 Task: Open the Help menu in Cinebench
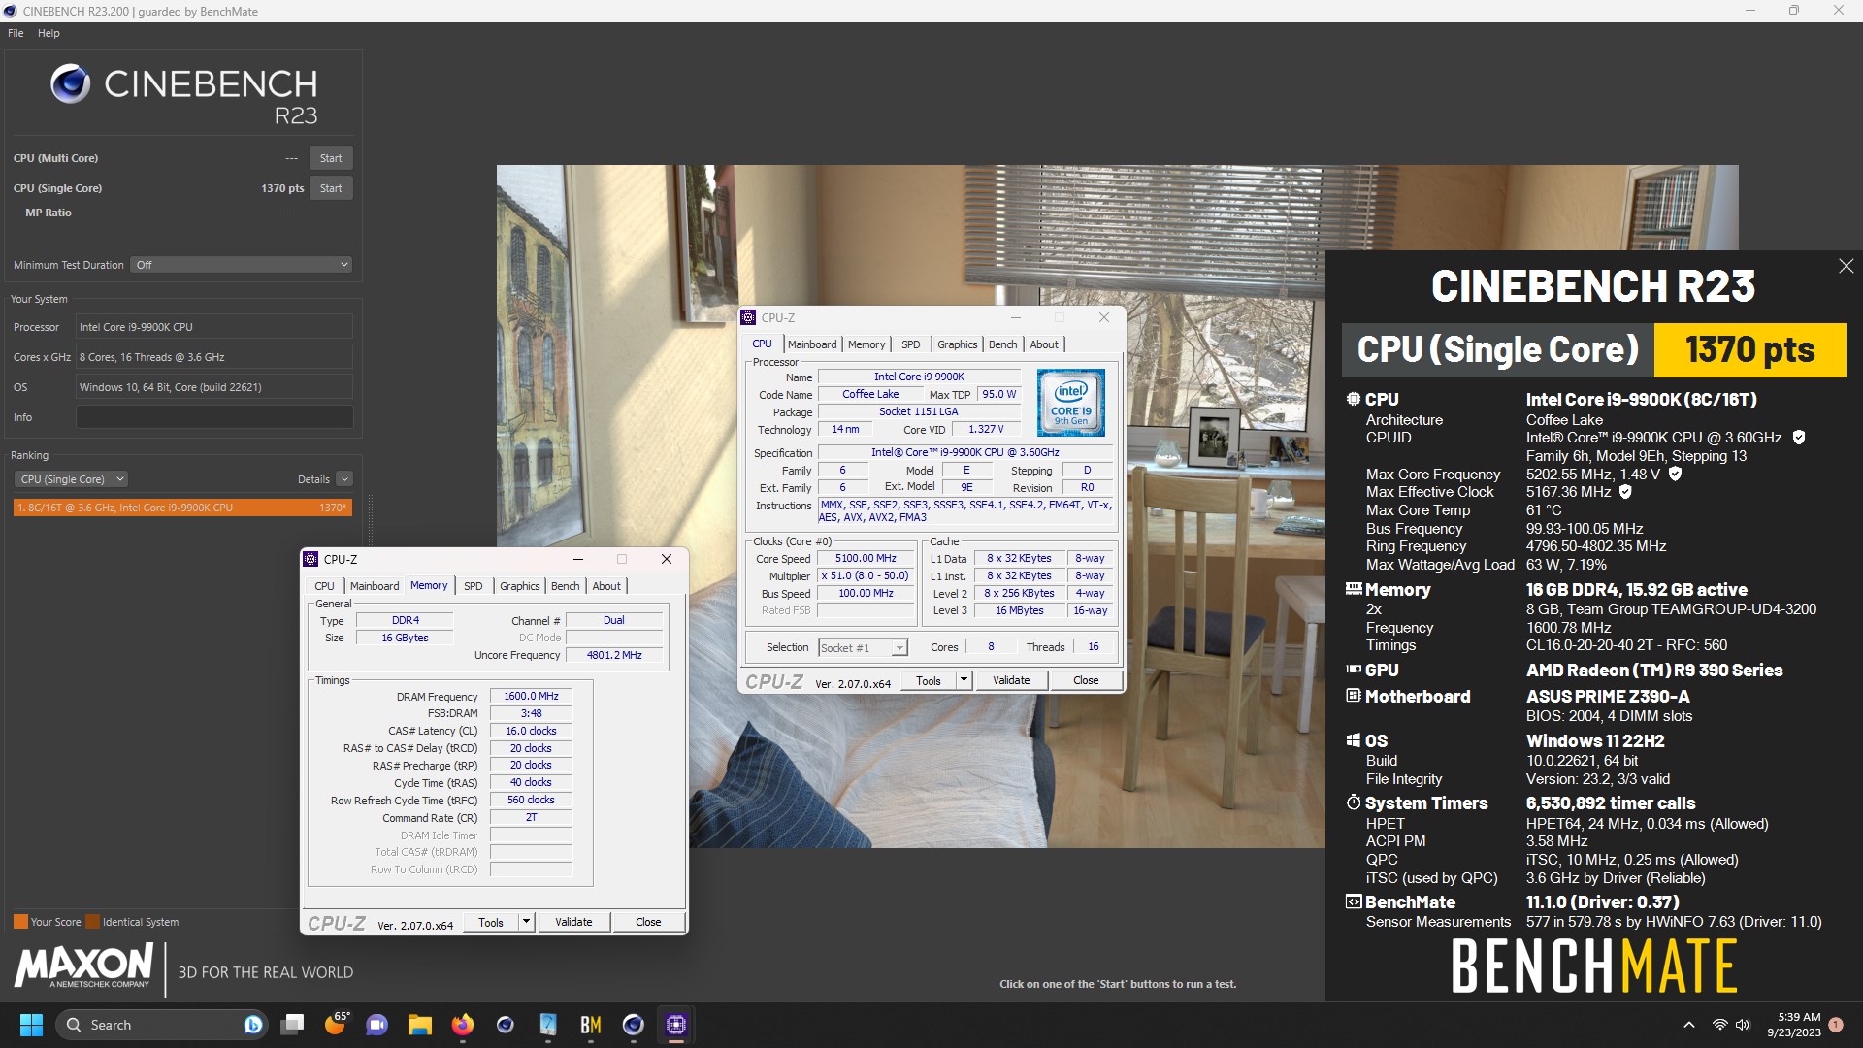(x=49, y=33)
